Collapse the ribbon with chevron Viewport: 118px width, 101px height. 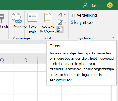113,38
